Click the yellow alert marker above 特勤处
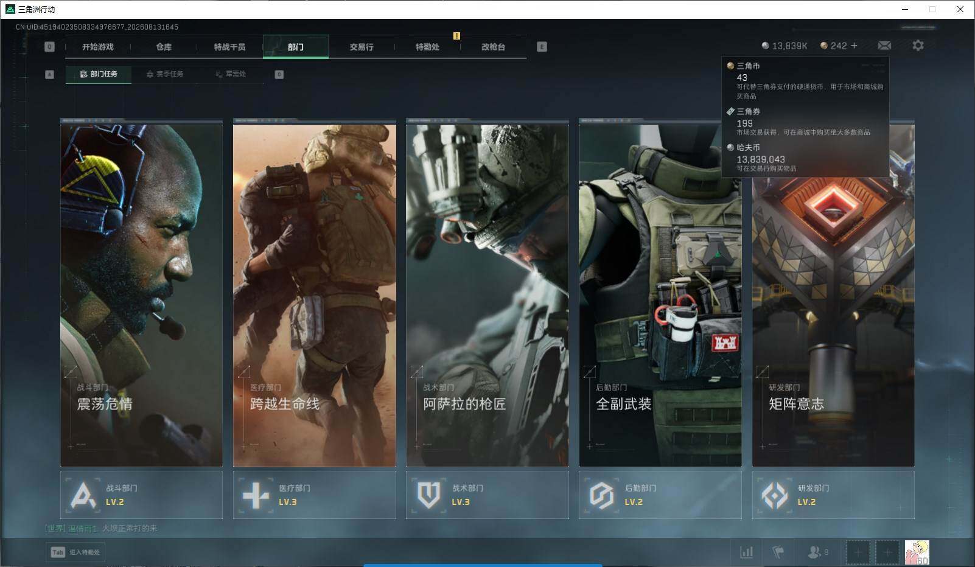This screenshot has height=567, width=975. point(456,36)
